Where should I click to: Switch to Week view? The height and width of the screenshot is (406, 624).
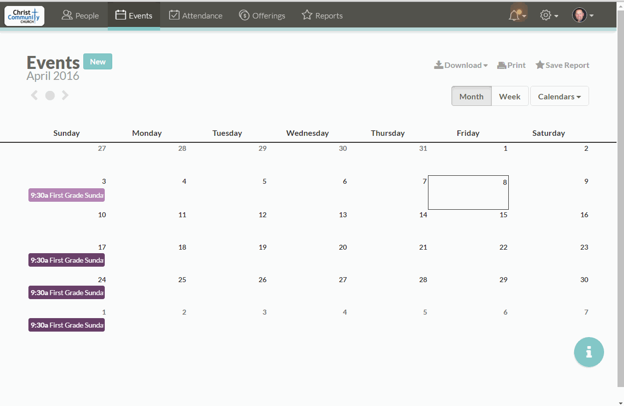click(509, 96)
